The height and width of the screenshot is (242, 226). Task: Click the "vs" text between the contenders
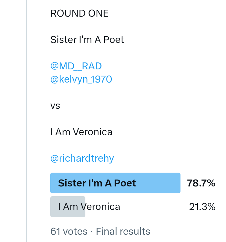[x=55, y=106]
